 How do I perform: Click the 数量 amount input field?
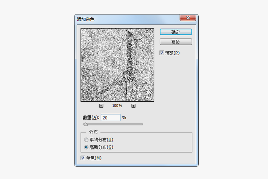click(110, 117)
